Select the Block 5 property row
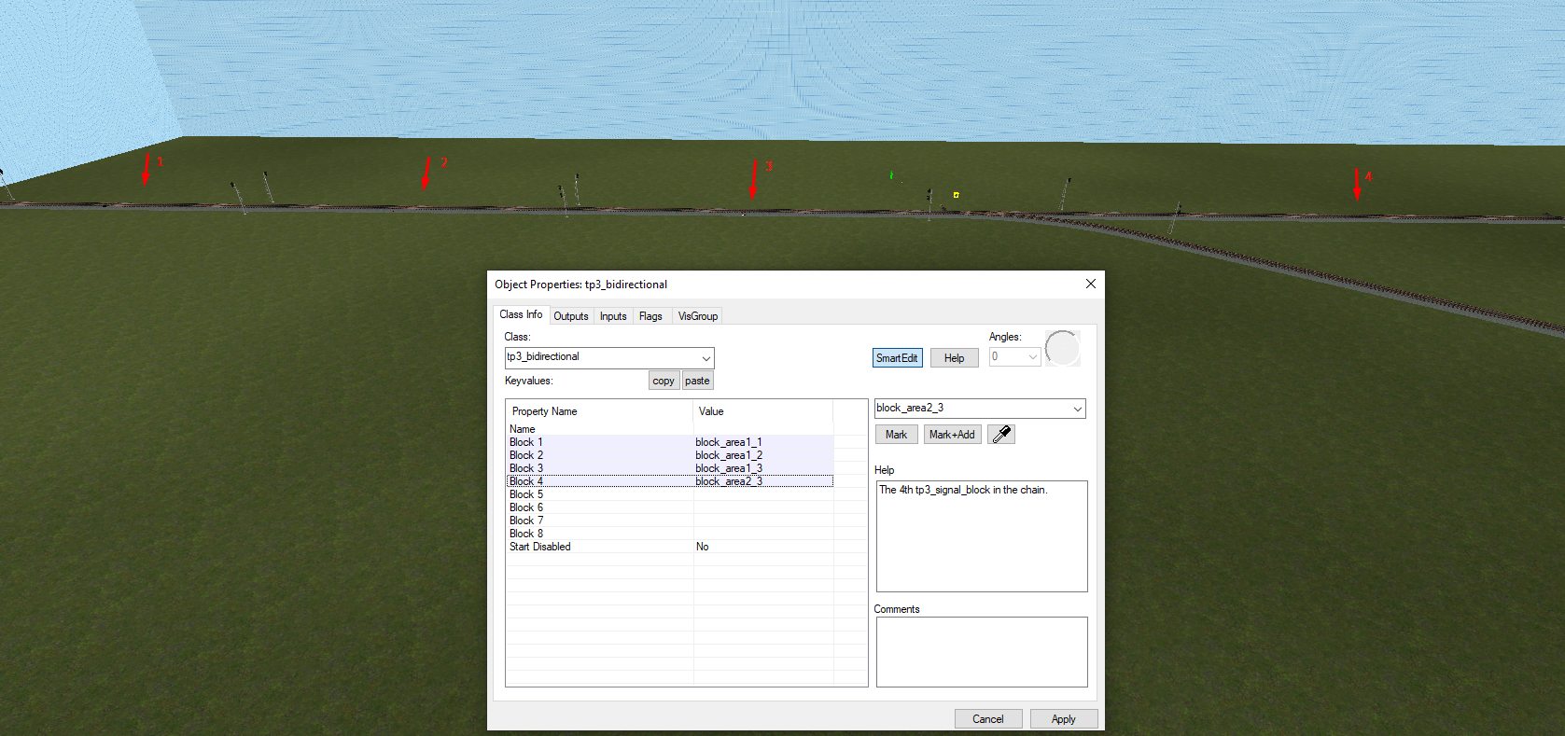Viewport: 1565px width, 736px height. (x=669, y=494)
